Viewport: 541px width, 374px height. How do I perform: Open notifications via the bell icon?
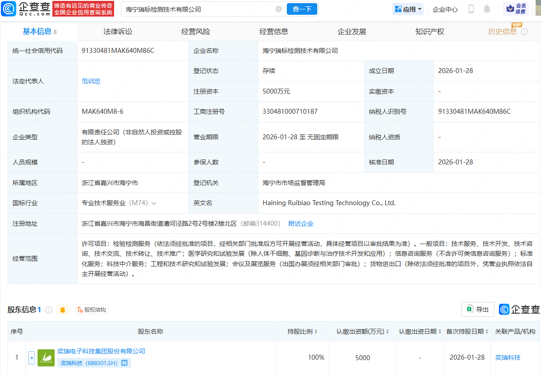click(488, 9)
